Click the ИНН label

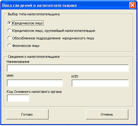pyautogui.click(x=10, y=76)
